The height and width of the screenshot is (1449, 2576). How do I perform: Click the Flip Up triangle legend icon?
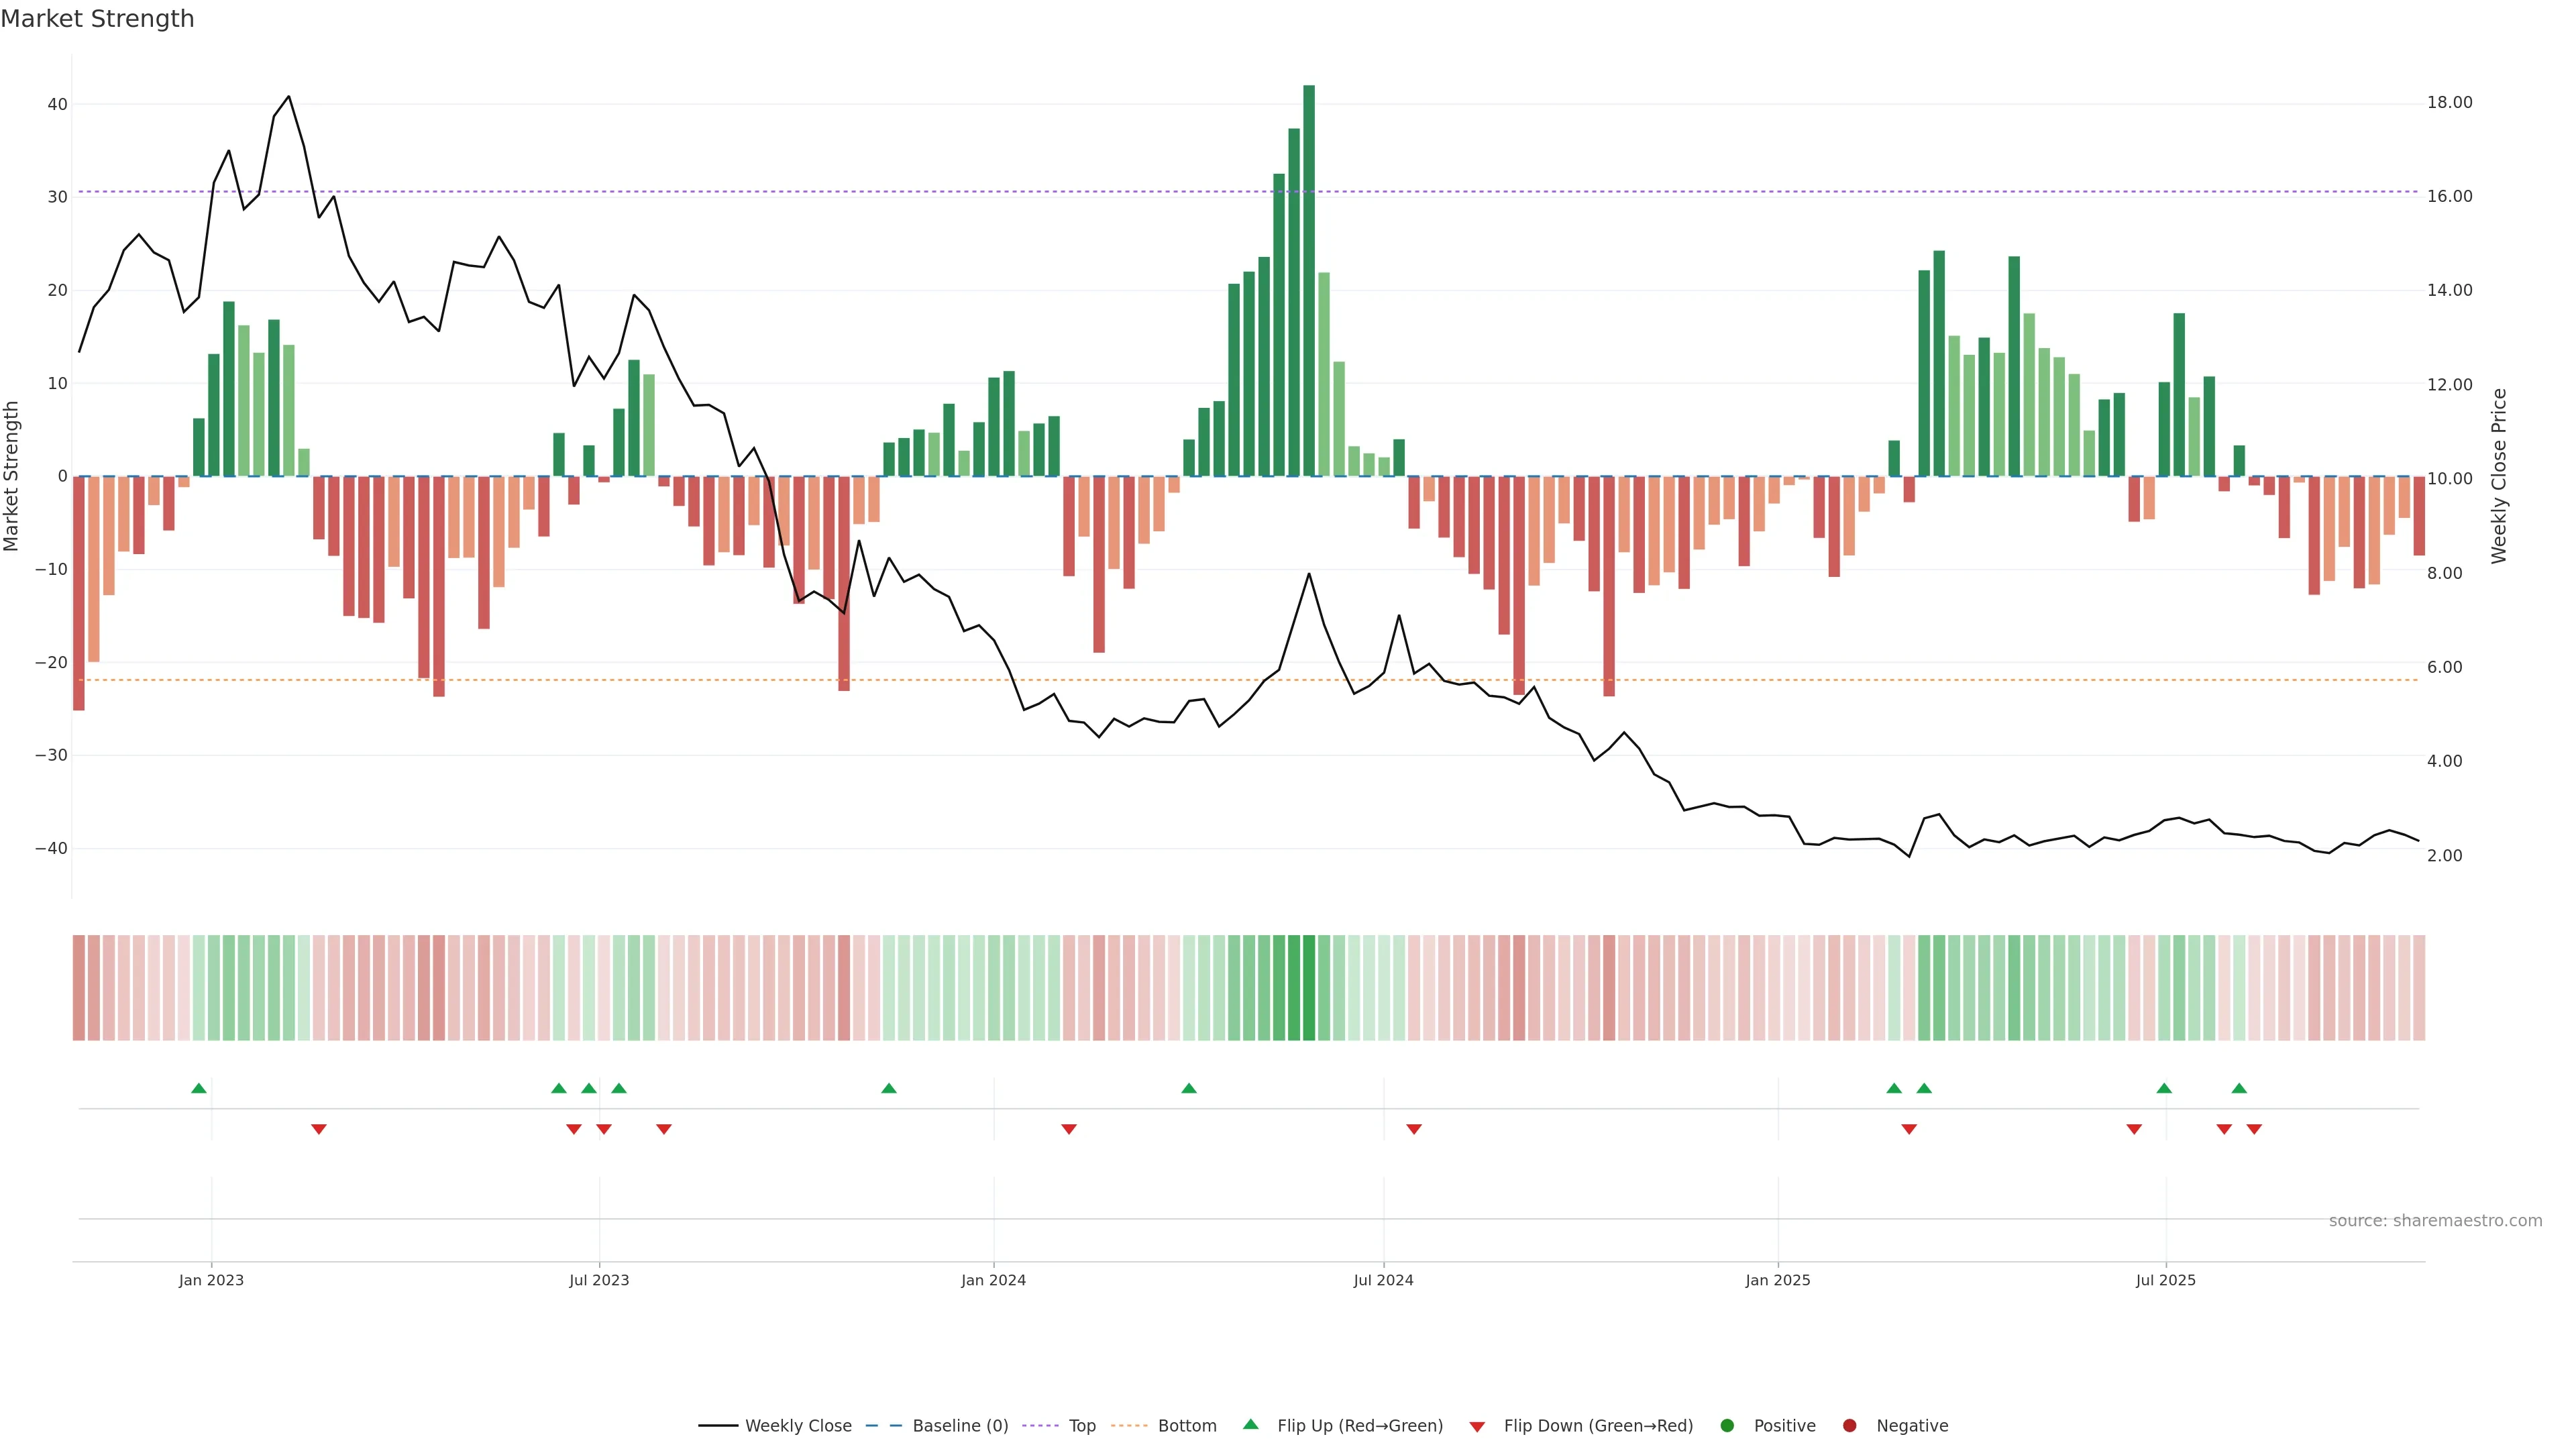[x=1250, y=1424]
